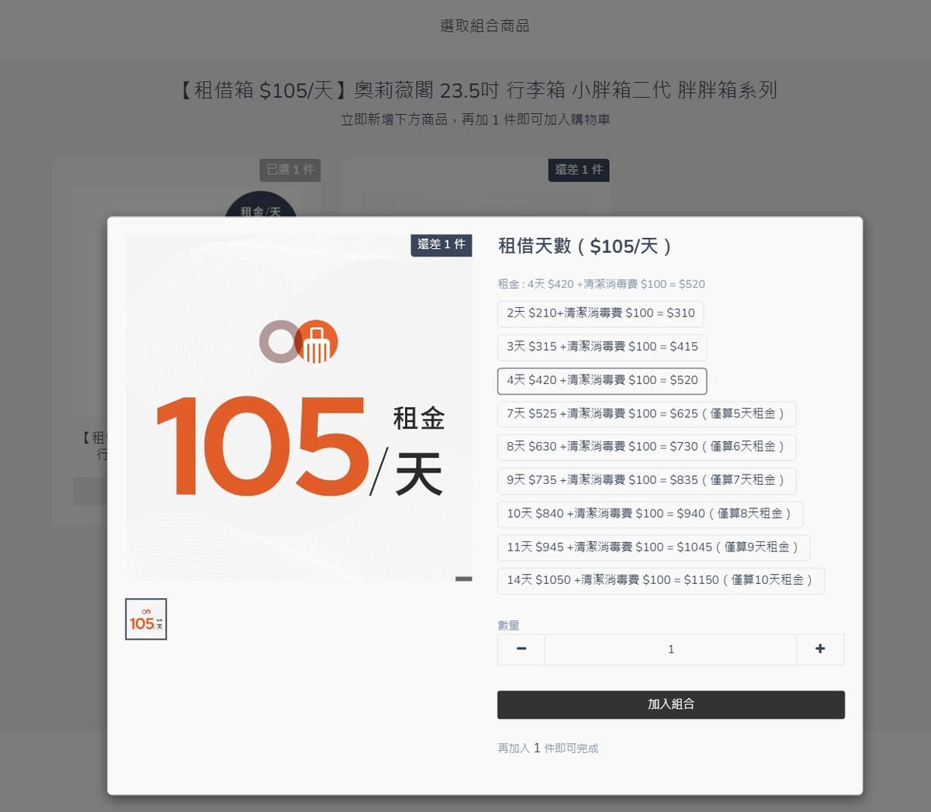Click the 還差 1 件 badge on modal image
This screenshot has width=931, height=812.
pos(441,244)
